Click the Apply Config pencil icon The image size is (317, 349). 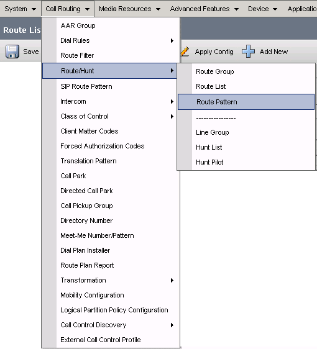(185, 51)
